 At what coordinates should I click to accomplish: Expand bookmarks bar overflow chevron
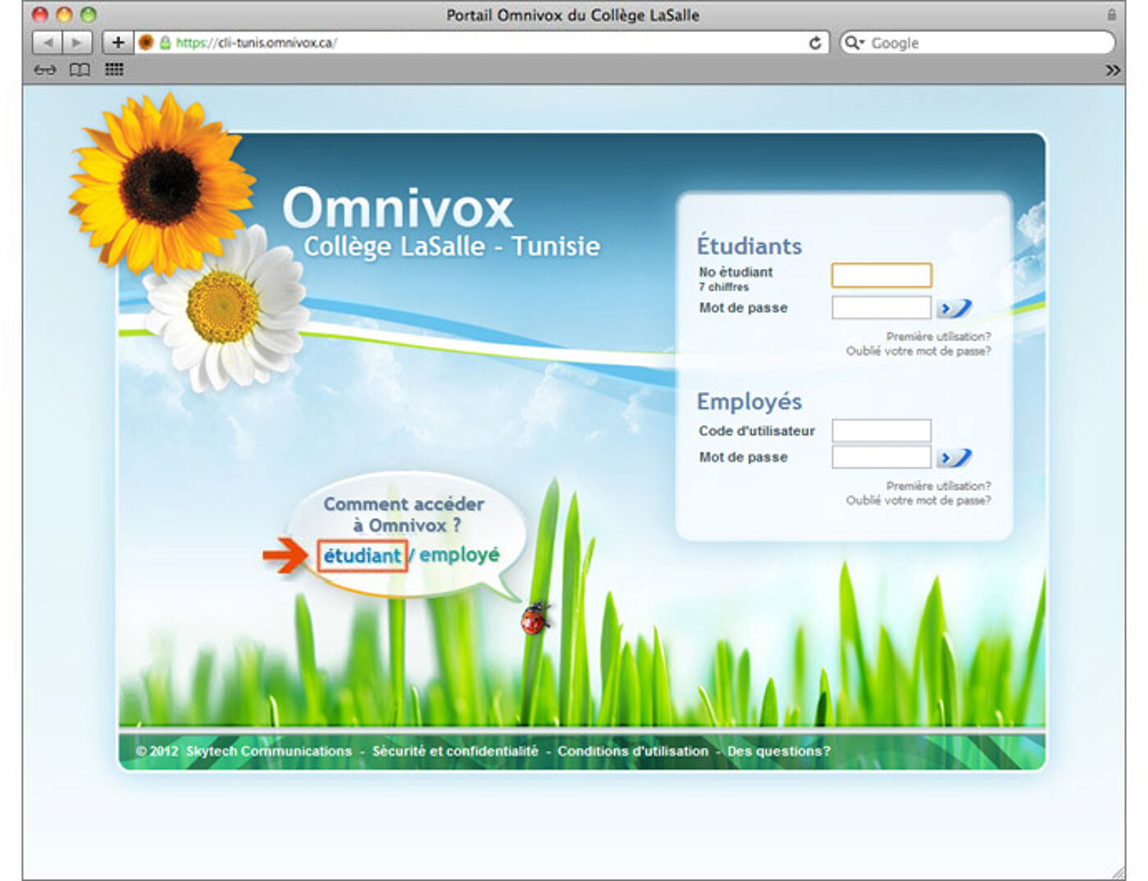click(x=1113, y=70)
